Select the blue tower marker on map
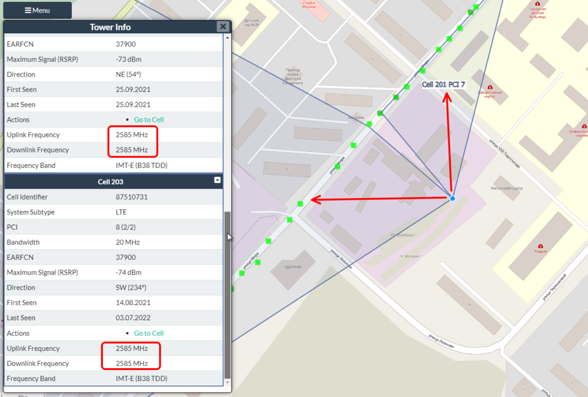588x397 pixels. [452, 198]
